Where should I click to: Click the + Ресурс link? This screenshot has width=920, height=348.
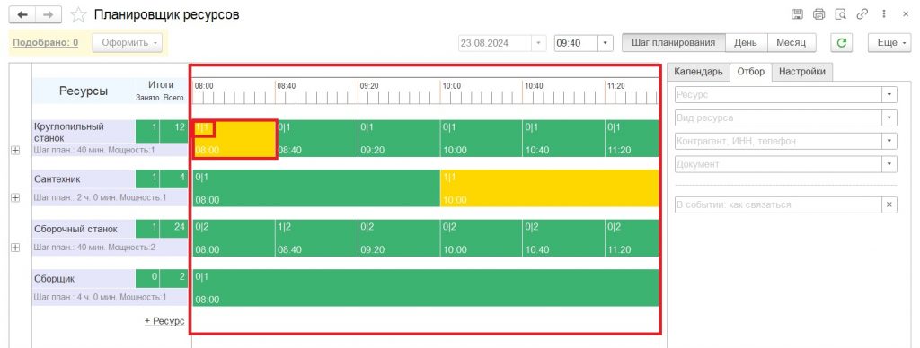coord(164,321)
